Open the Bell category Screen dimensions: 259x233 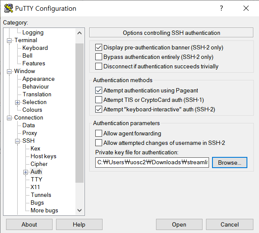click(x=27, y=55)
